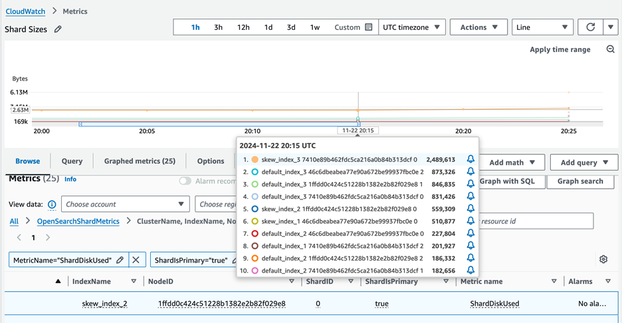Open IndexName column filter arrow
This screenshot has height=323, width=622.
134,281
